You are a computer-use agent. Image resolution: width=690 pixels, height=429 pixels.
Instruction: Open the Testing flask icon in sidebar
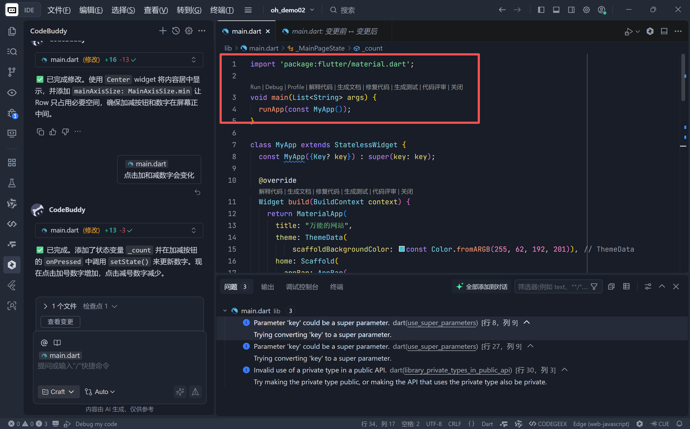[x=12, y=183]
